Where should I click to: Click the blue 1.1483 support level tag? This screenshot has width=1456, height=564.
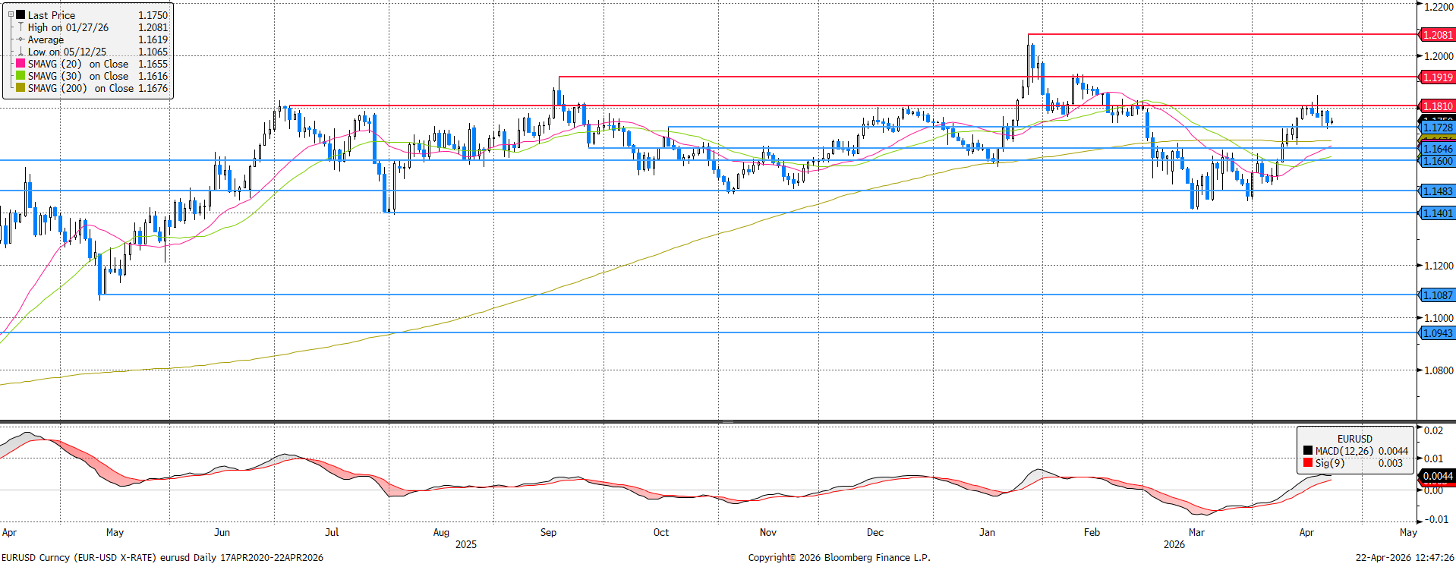(1437, 191)
